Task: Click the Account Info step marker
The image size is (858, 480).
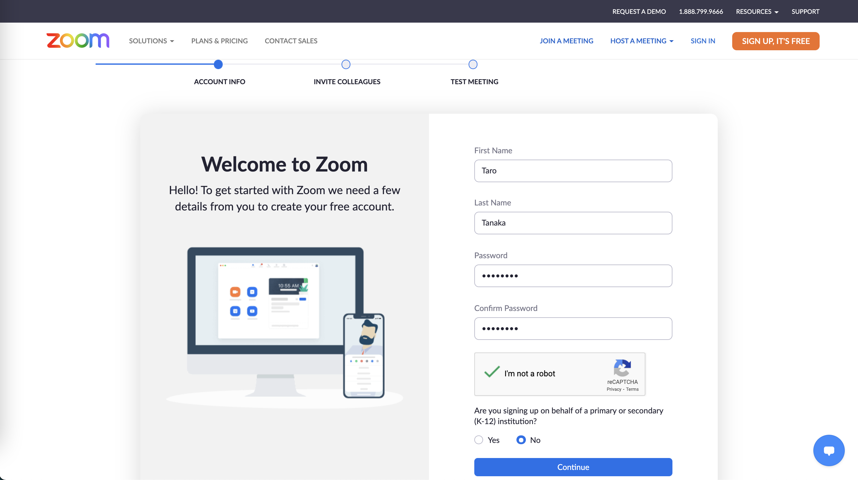Action: pyautogui.click(x=218, y=64)
